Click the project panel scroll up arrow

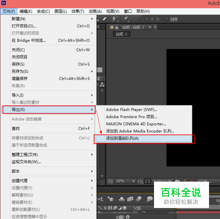click(x=102, y=90)
